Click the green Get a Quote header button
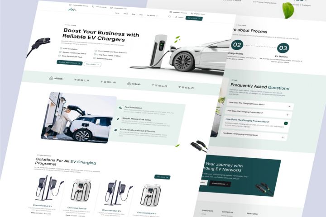Viewport: 326px width, 217px height. [x=194, y=19]
